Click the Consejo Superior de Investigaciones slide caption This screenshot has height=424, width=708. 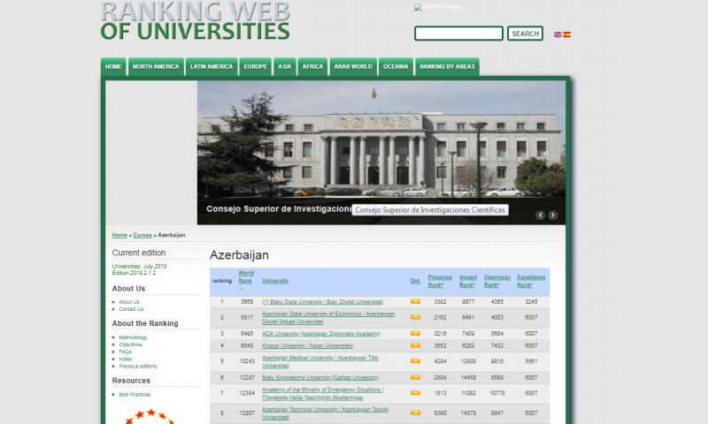pyautogui.click(x=279, y=209)
